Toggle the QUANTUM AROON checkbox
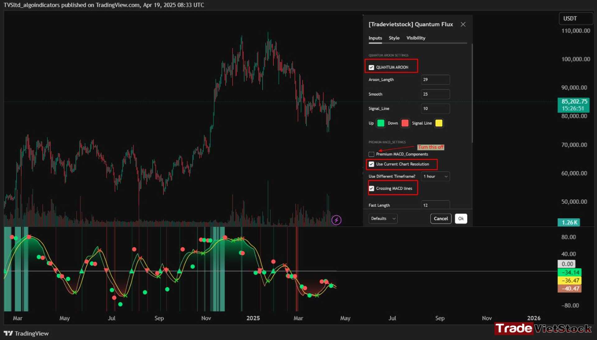The image size is (597, 340). (x=371, y=68)
